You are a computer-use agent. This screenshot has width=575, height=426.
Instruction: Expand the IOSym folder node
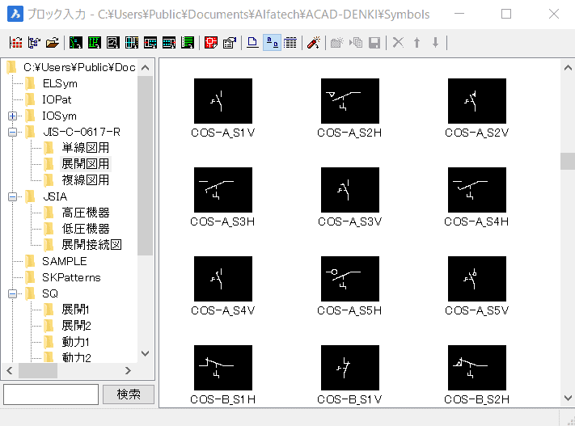point(12,116)
